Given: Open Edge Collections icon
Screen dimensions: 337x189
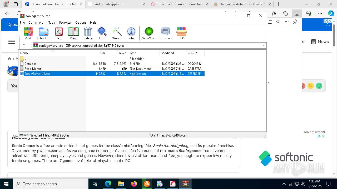Looking at the screenshot, I should 285,13.
